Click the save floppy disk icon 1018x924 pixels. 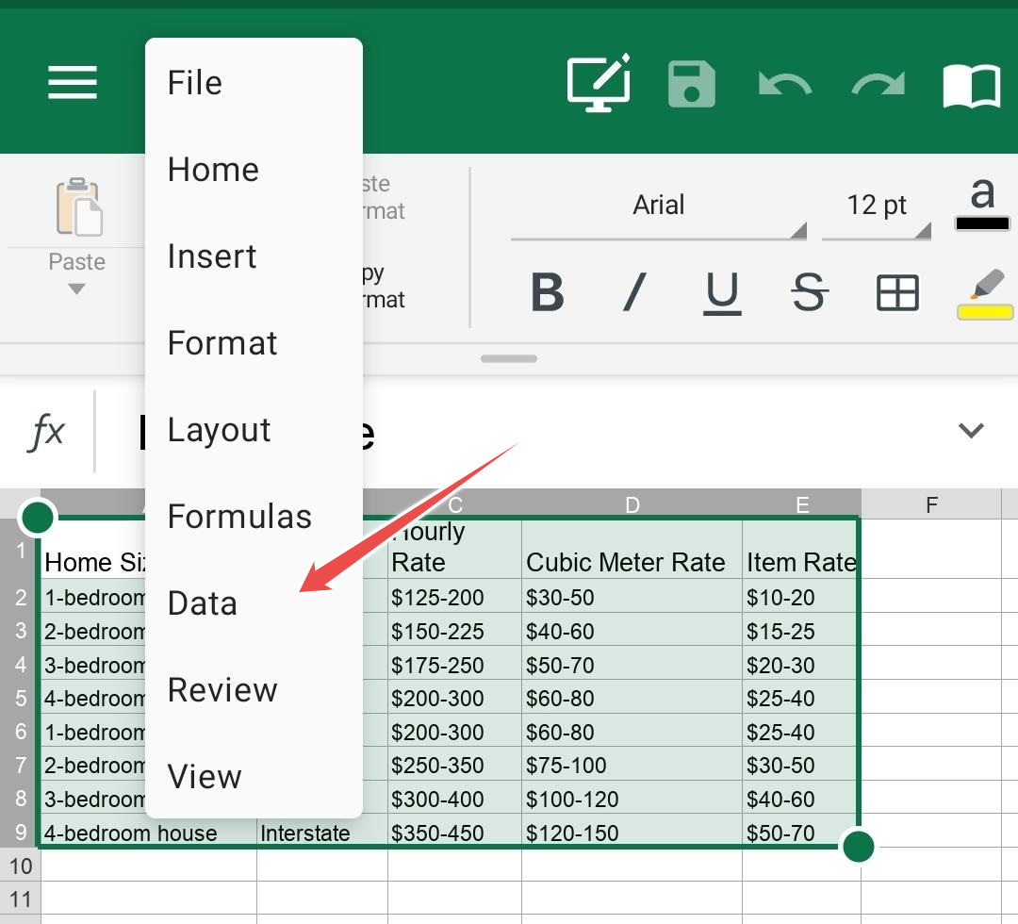click(x=692, y=84)
